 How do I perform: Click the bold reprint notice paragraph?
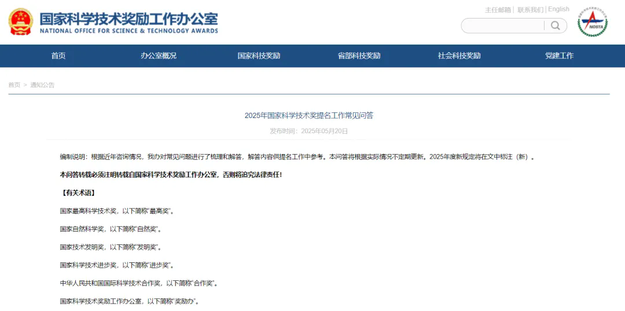pos(171,174)
